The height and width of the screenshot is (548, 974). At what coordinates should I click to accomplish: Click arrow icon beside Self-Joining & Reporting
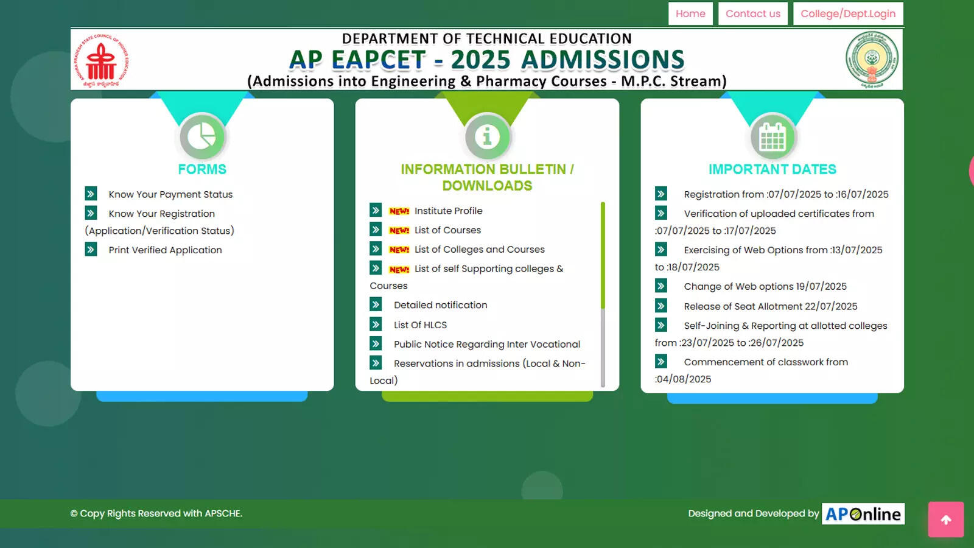661,325
